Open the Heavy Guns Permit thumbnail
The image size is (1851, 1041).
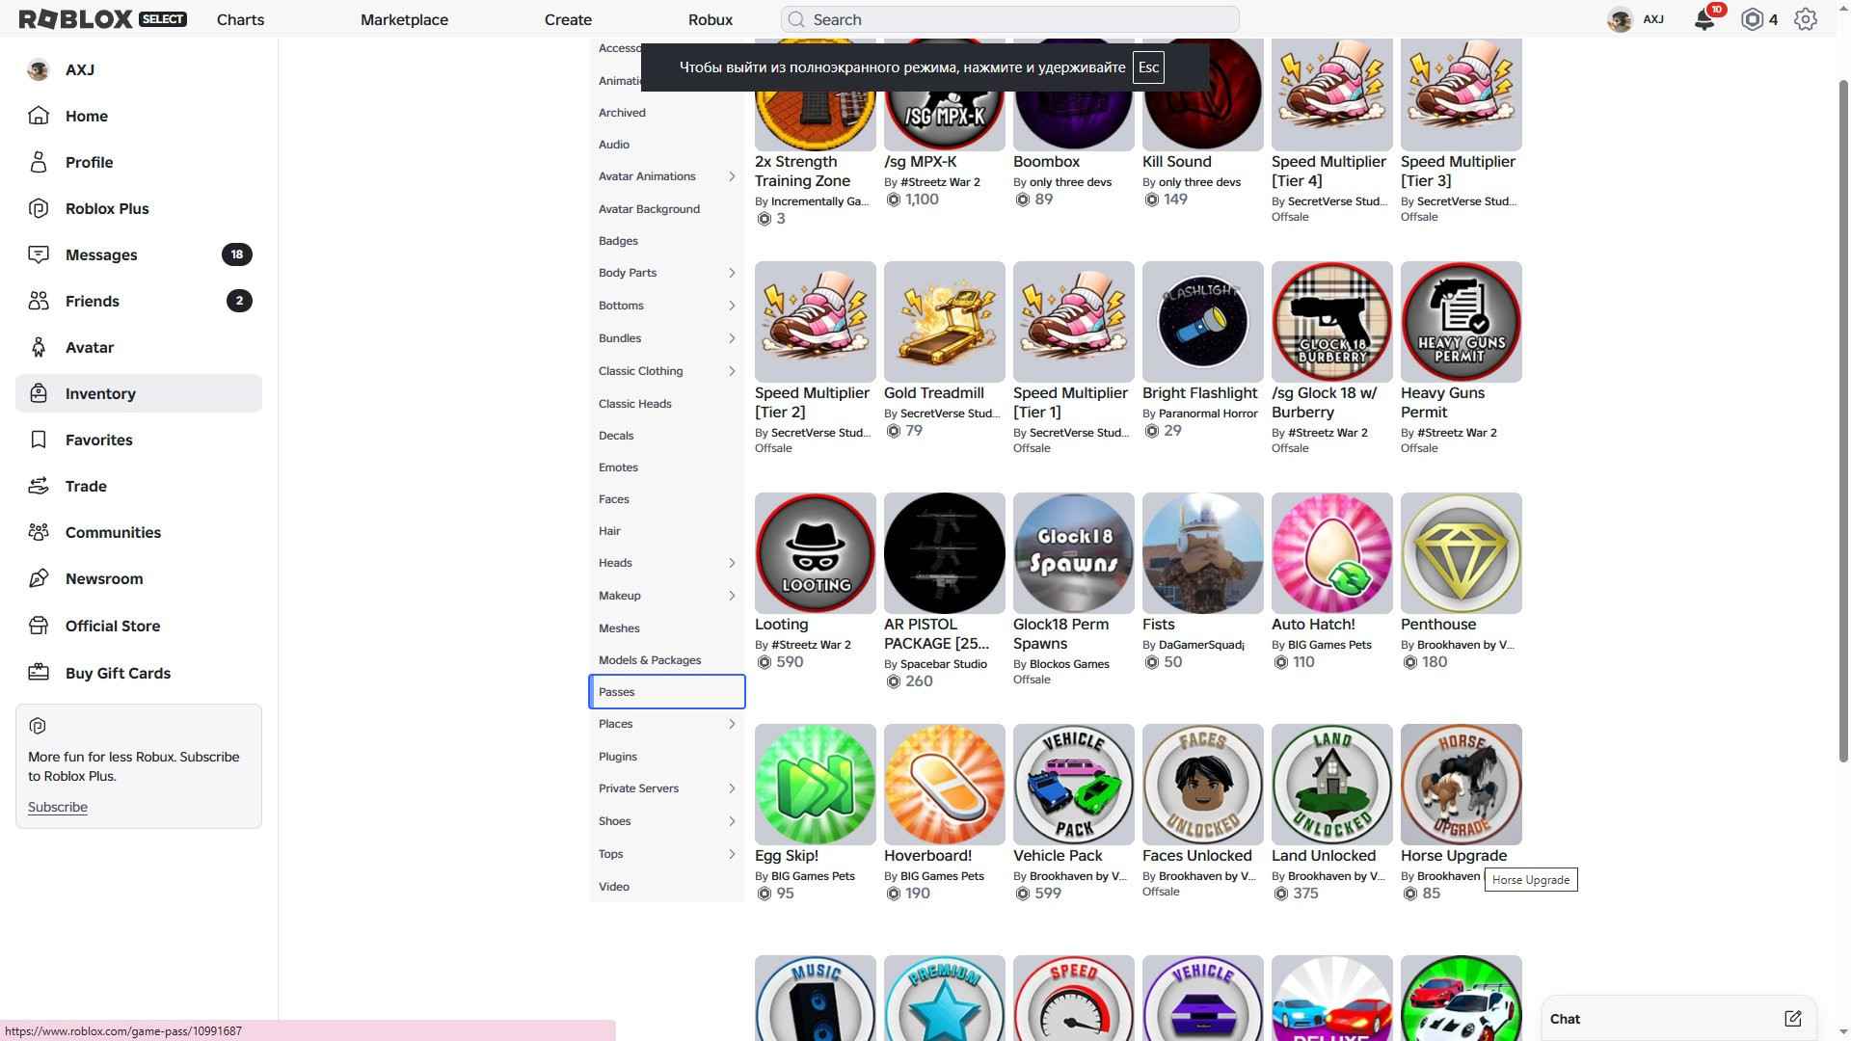[1461, 322]
